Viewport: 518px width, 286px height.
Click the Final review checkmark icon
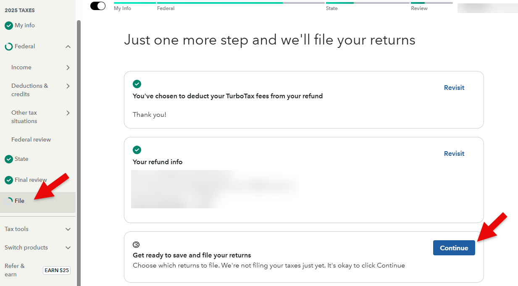pyautogui.click(x=9, y=180)
